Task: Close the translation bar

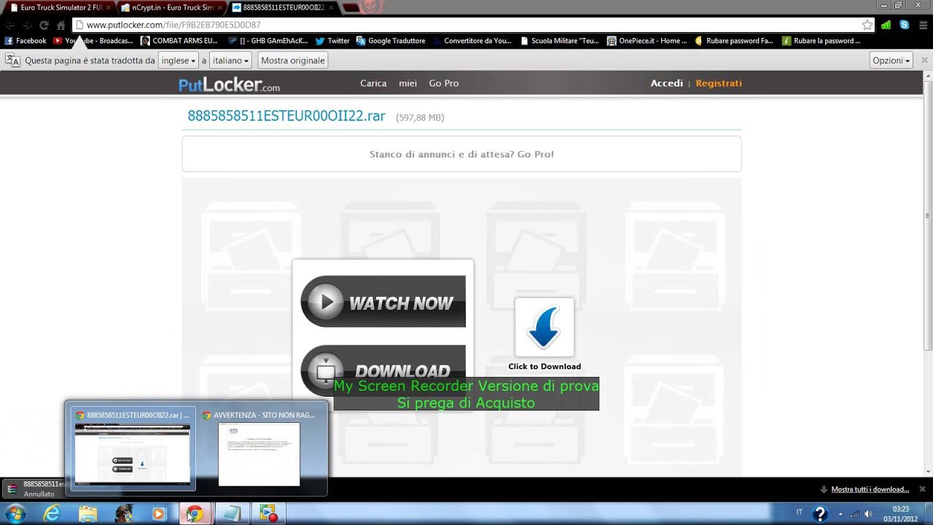Action: point(923,61)
